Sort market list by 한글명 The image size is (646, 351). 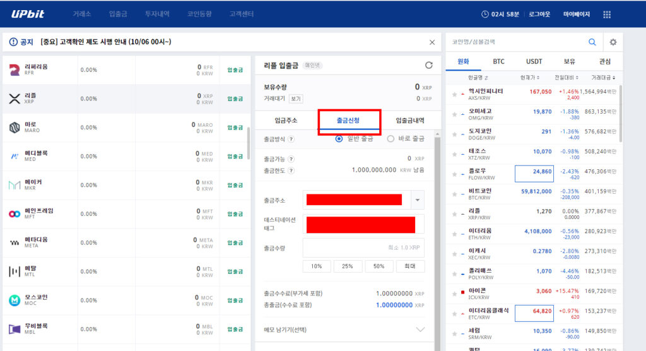coord(478,78)
